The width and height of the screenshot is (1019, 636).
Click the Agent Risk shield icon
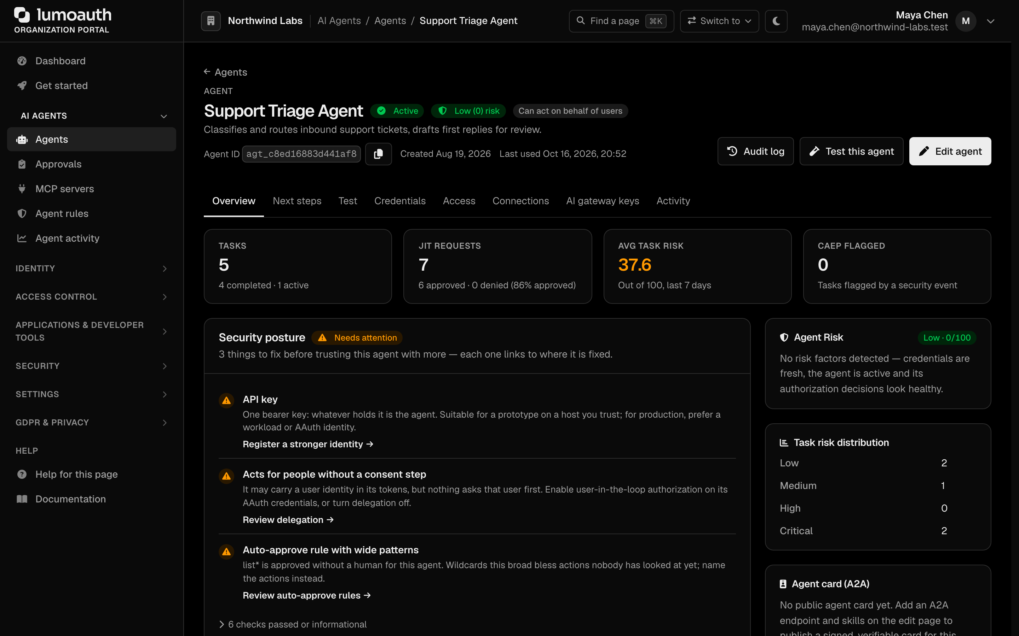[x=784, y=337]
